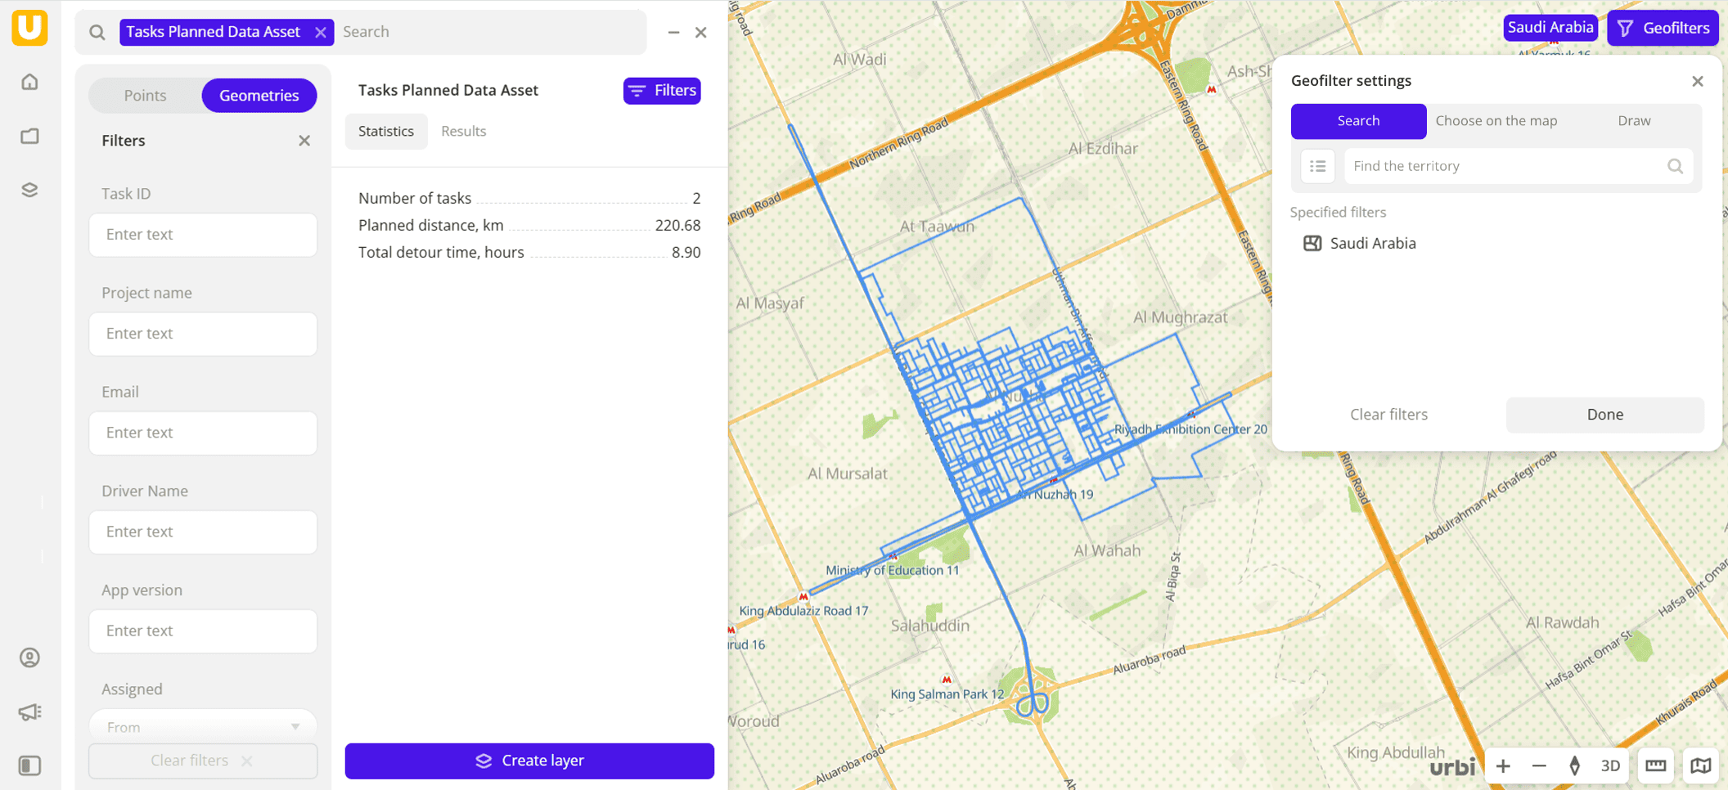Open the Saudi Arabia territory selector
This screenshot has width=1728, height=790.
(1550, 27)
